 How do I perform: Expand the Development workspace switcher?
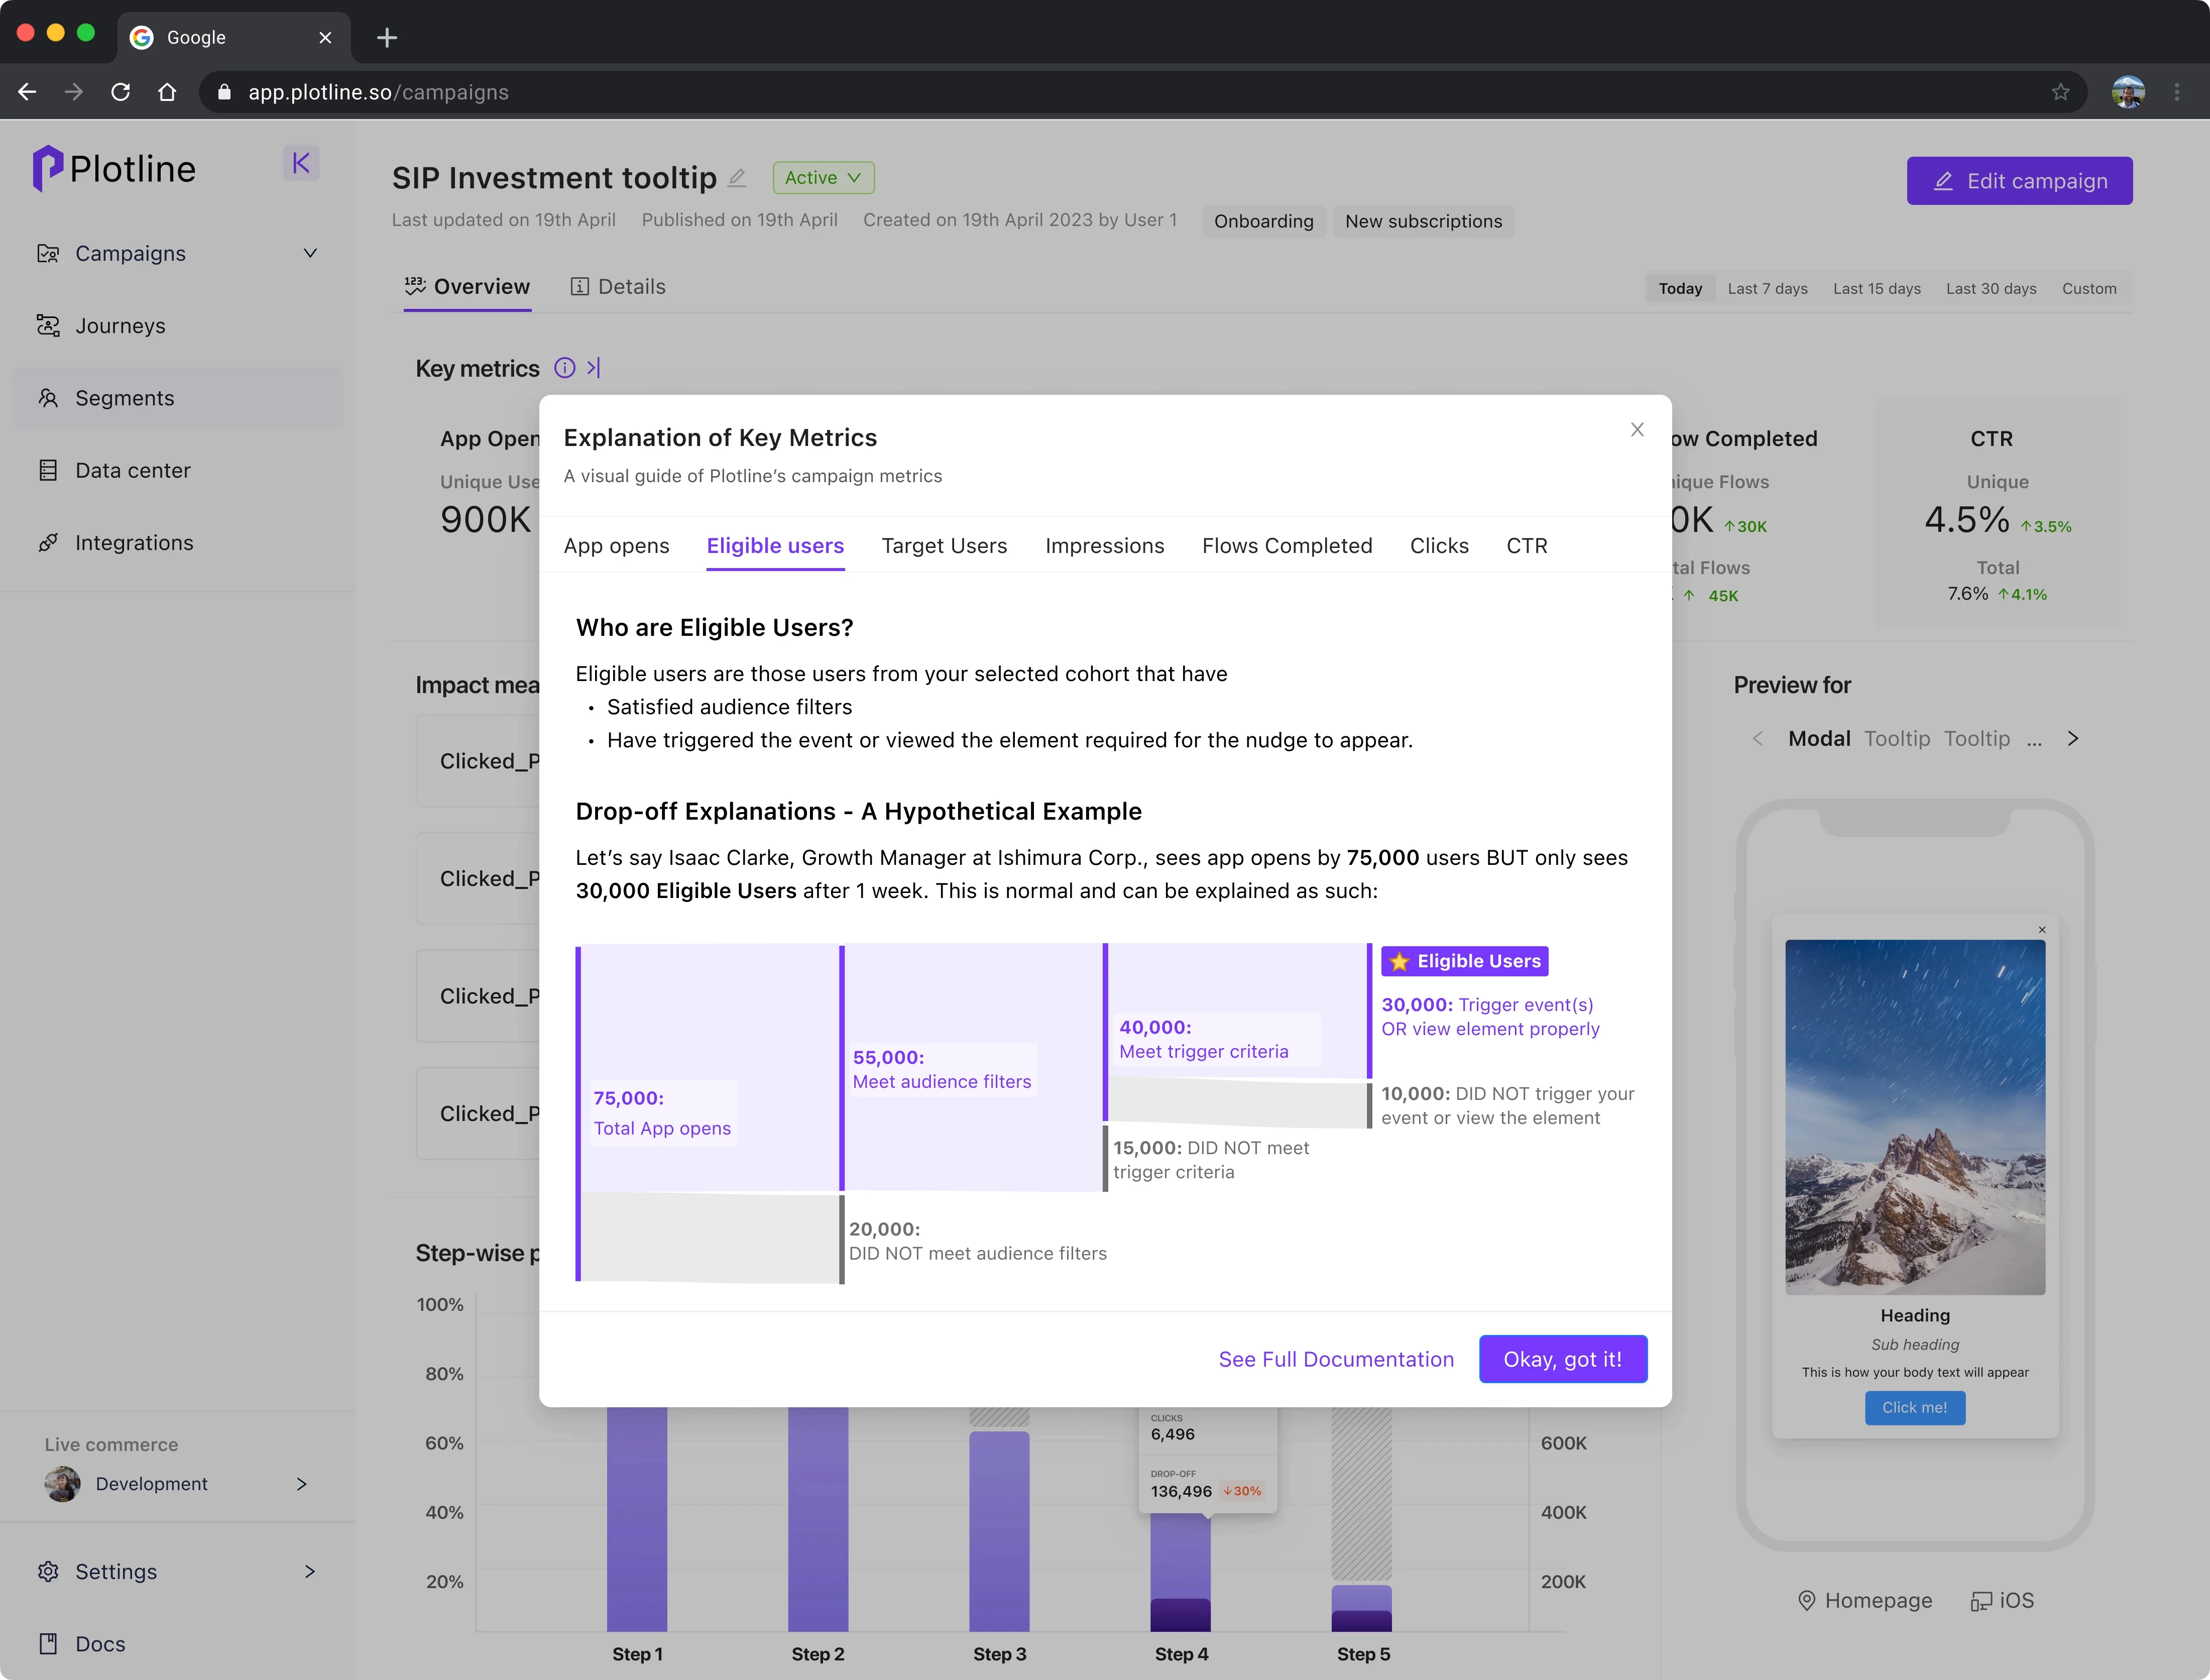[301, 1484]
